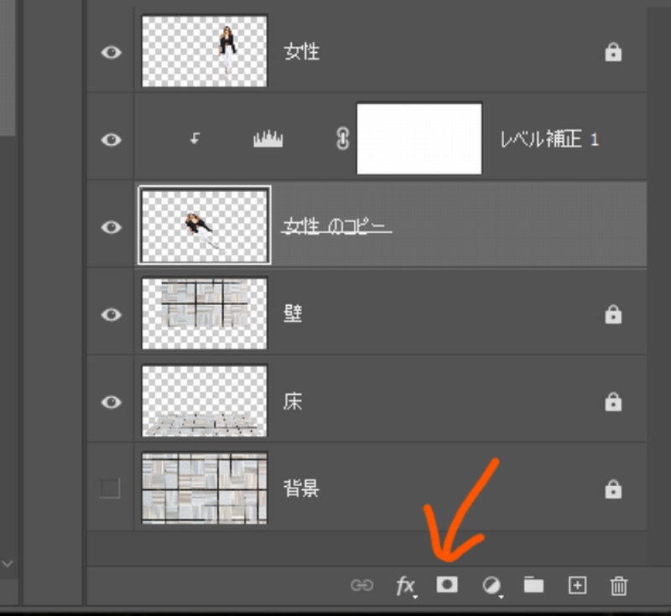Open the fx layer style menu

405,586
